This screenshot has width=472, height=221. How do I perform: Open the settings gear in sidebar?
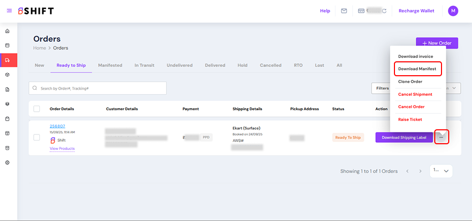click(x=7, y=162)
